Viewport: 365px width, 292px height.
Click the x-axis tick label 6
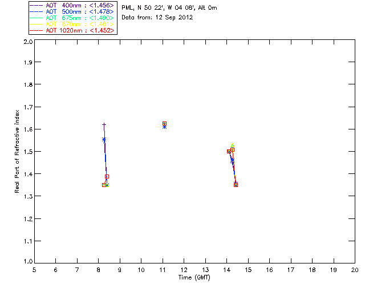(56, 270)
